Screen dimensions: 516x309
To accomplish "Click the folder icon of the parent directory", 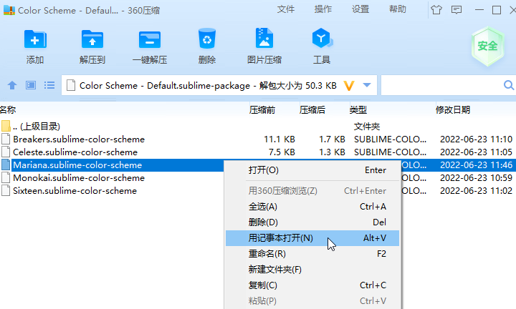I will coord(6,126).
